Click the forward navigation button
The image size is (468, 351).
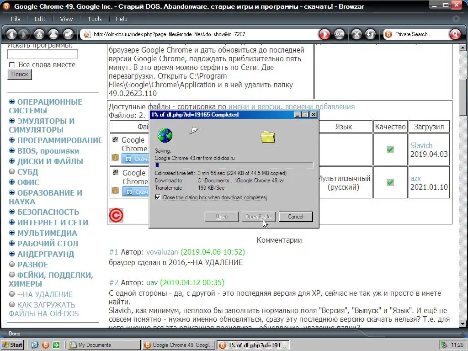coord(24,34)
